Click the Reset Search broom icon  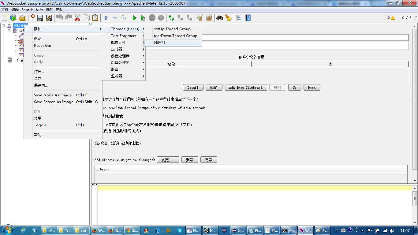point(229,18)
